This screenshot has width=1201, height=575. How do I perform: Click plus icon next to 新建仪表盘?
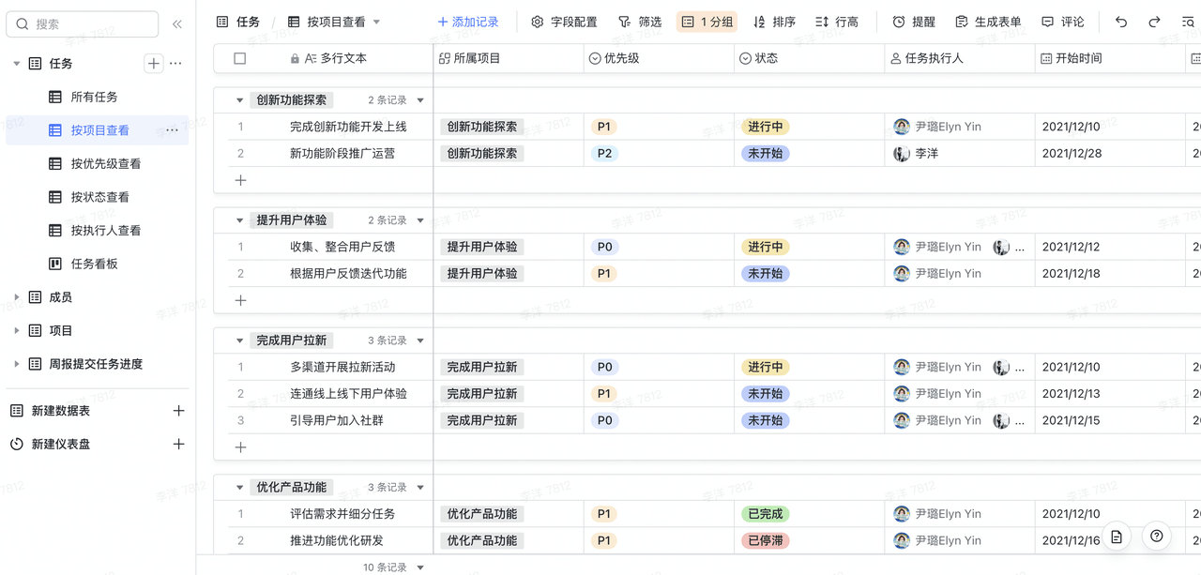(178, 444)
